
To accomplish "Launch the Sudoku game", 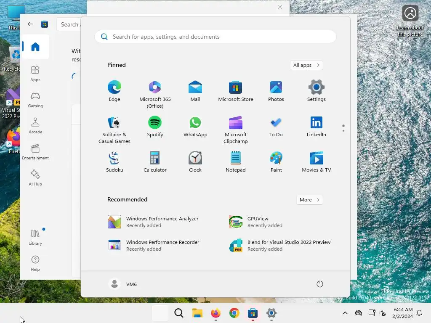I will pyautogui.click(x=114, y=162).
